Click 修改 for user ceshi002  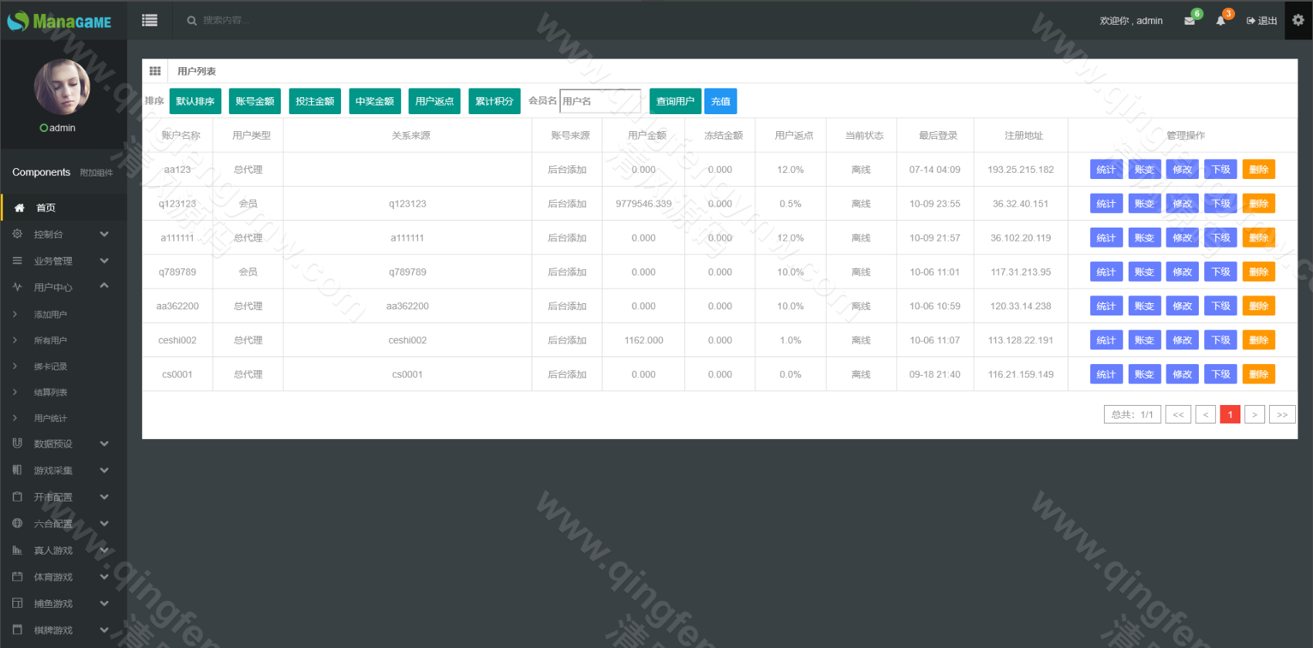pos(1183,340)
